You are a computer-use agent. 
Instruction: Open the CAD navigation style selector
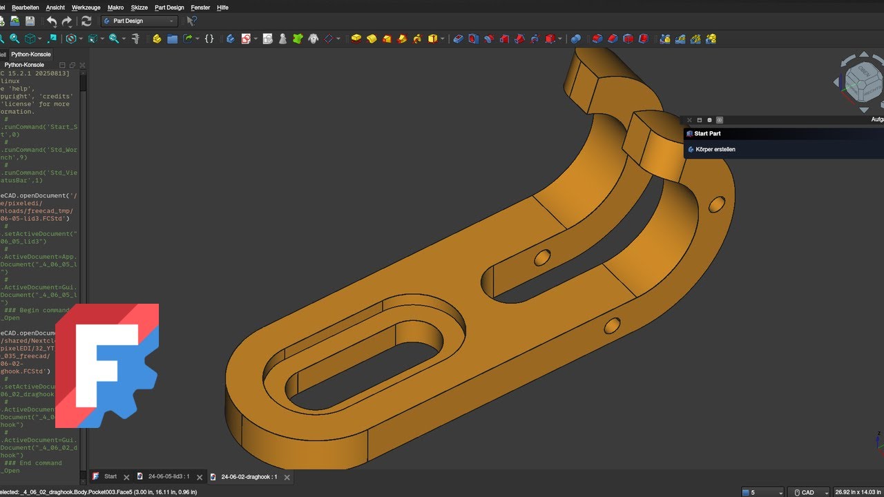808,492
